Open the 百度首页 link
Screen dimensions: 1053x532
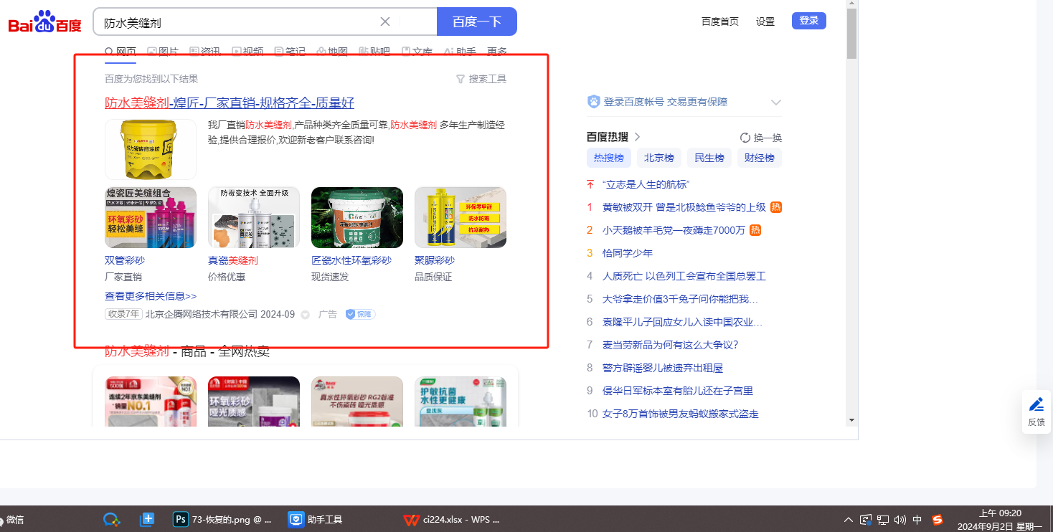point(720,22)
